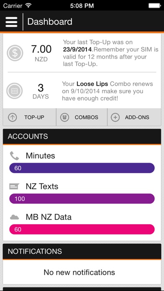Screen dimensions: 164x291
Task: Select the ACCOUNTS section header
Action: pos(82,136)
